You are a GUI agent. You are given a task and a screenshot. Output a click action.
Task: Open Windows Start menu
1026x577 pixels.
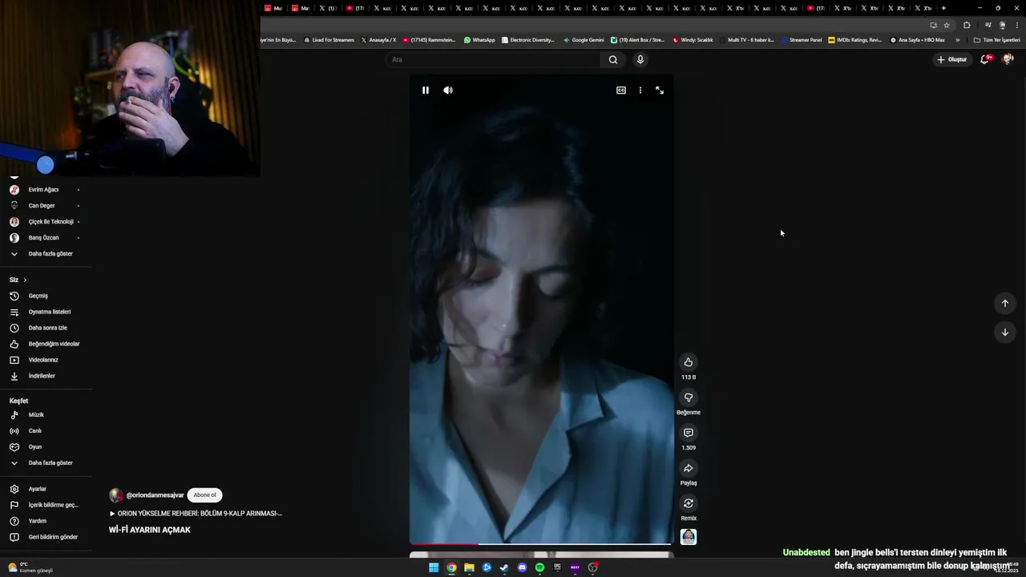[x=434, y=567]
